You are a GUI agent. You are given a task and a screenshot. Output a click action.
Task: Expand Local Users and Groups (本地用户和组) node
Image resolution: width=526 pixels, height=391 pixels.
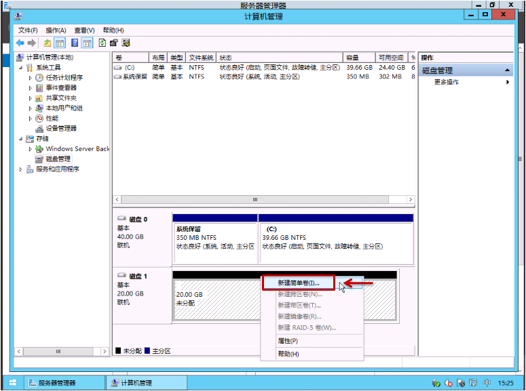[x=30, y=108]
